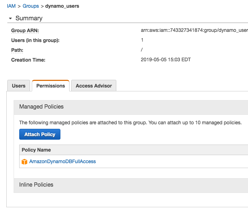248x209 pixels.
Task: Open the Access Advisor tab
Action: tap(94, 86)
